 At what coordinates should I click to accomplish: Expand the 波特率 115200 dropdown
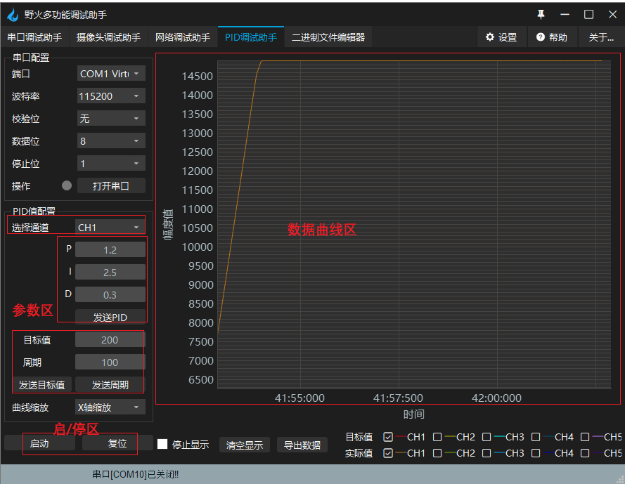click(x=111, y=96)
